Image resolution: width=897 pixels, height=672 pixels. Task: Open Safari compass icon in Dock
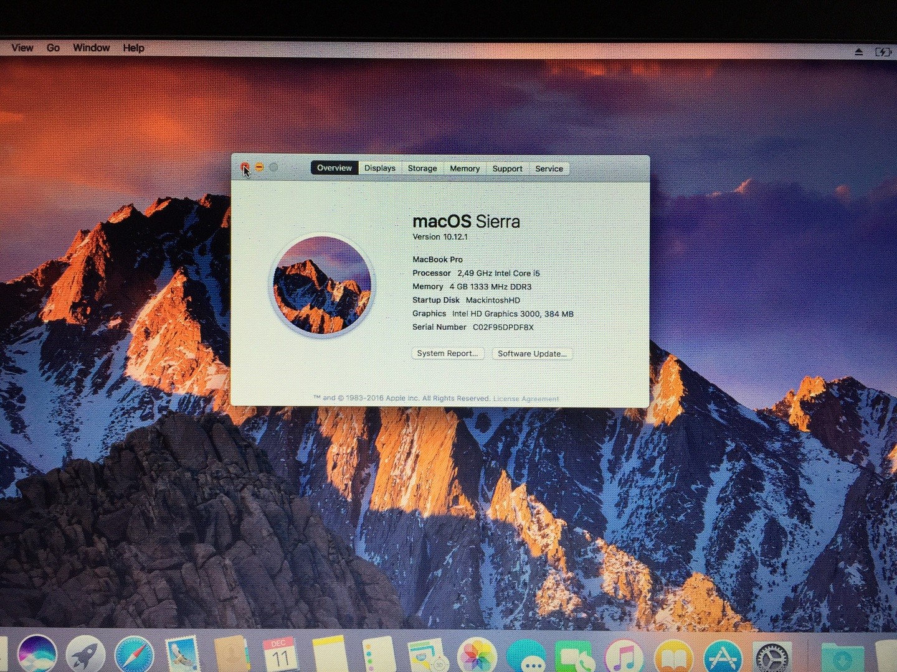(134, 655)
